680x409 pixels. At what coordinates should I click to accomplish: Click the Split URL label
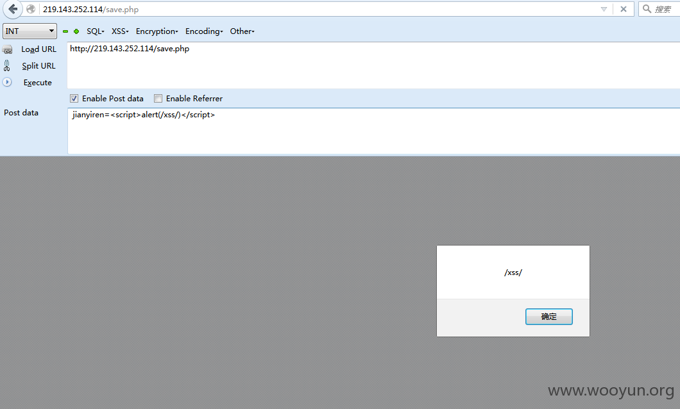tap(38, 66)
